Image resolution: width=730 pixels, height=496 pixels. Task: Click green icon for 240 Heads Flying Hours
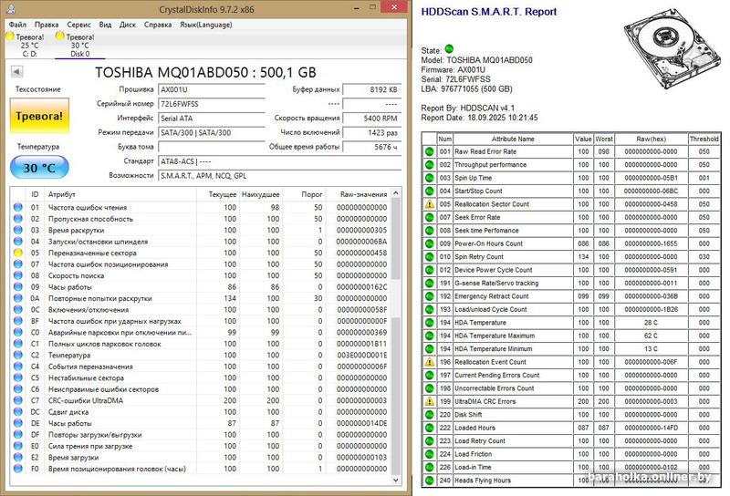(x=429, y=480)
